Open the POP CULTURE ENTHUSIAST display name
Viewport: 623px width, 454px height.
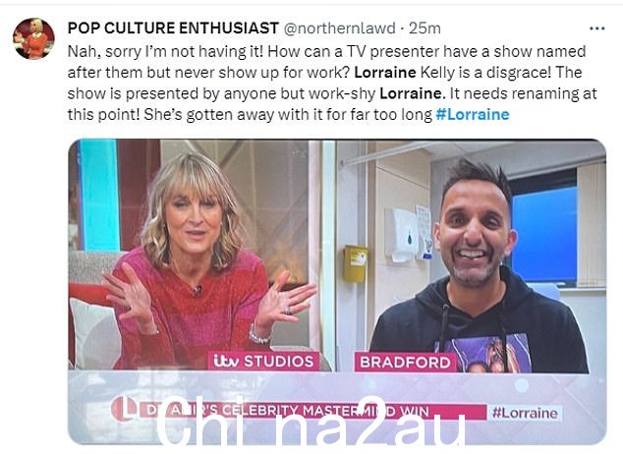(173, 28)
